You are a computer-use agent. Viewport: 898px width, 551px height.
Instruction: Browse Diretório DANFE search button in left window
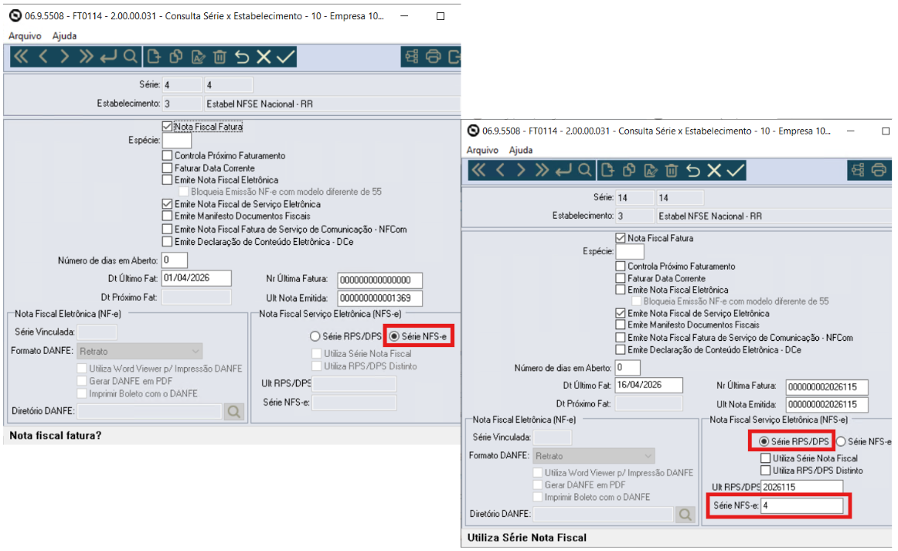click(x=233, y=411)
